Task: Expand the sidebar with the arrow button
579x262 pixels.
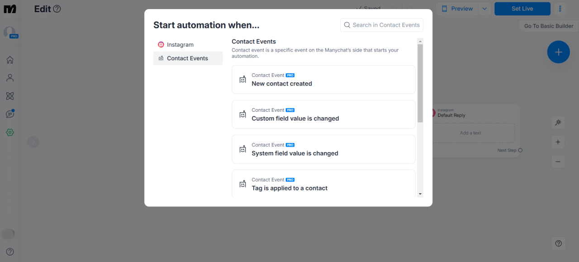Action: click(33, 142)
